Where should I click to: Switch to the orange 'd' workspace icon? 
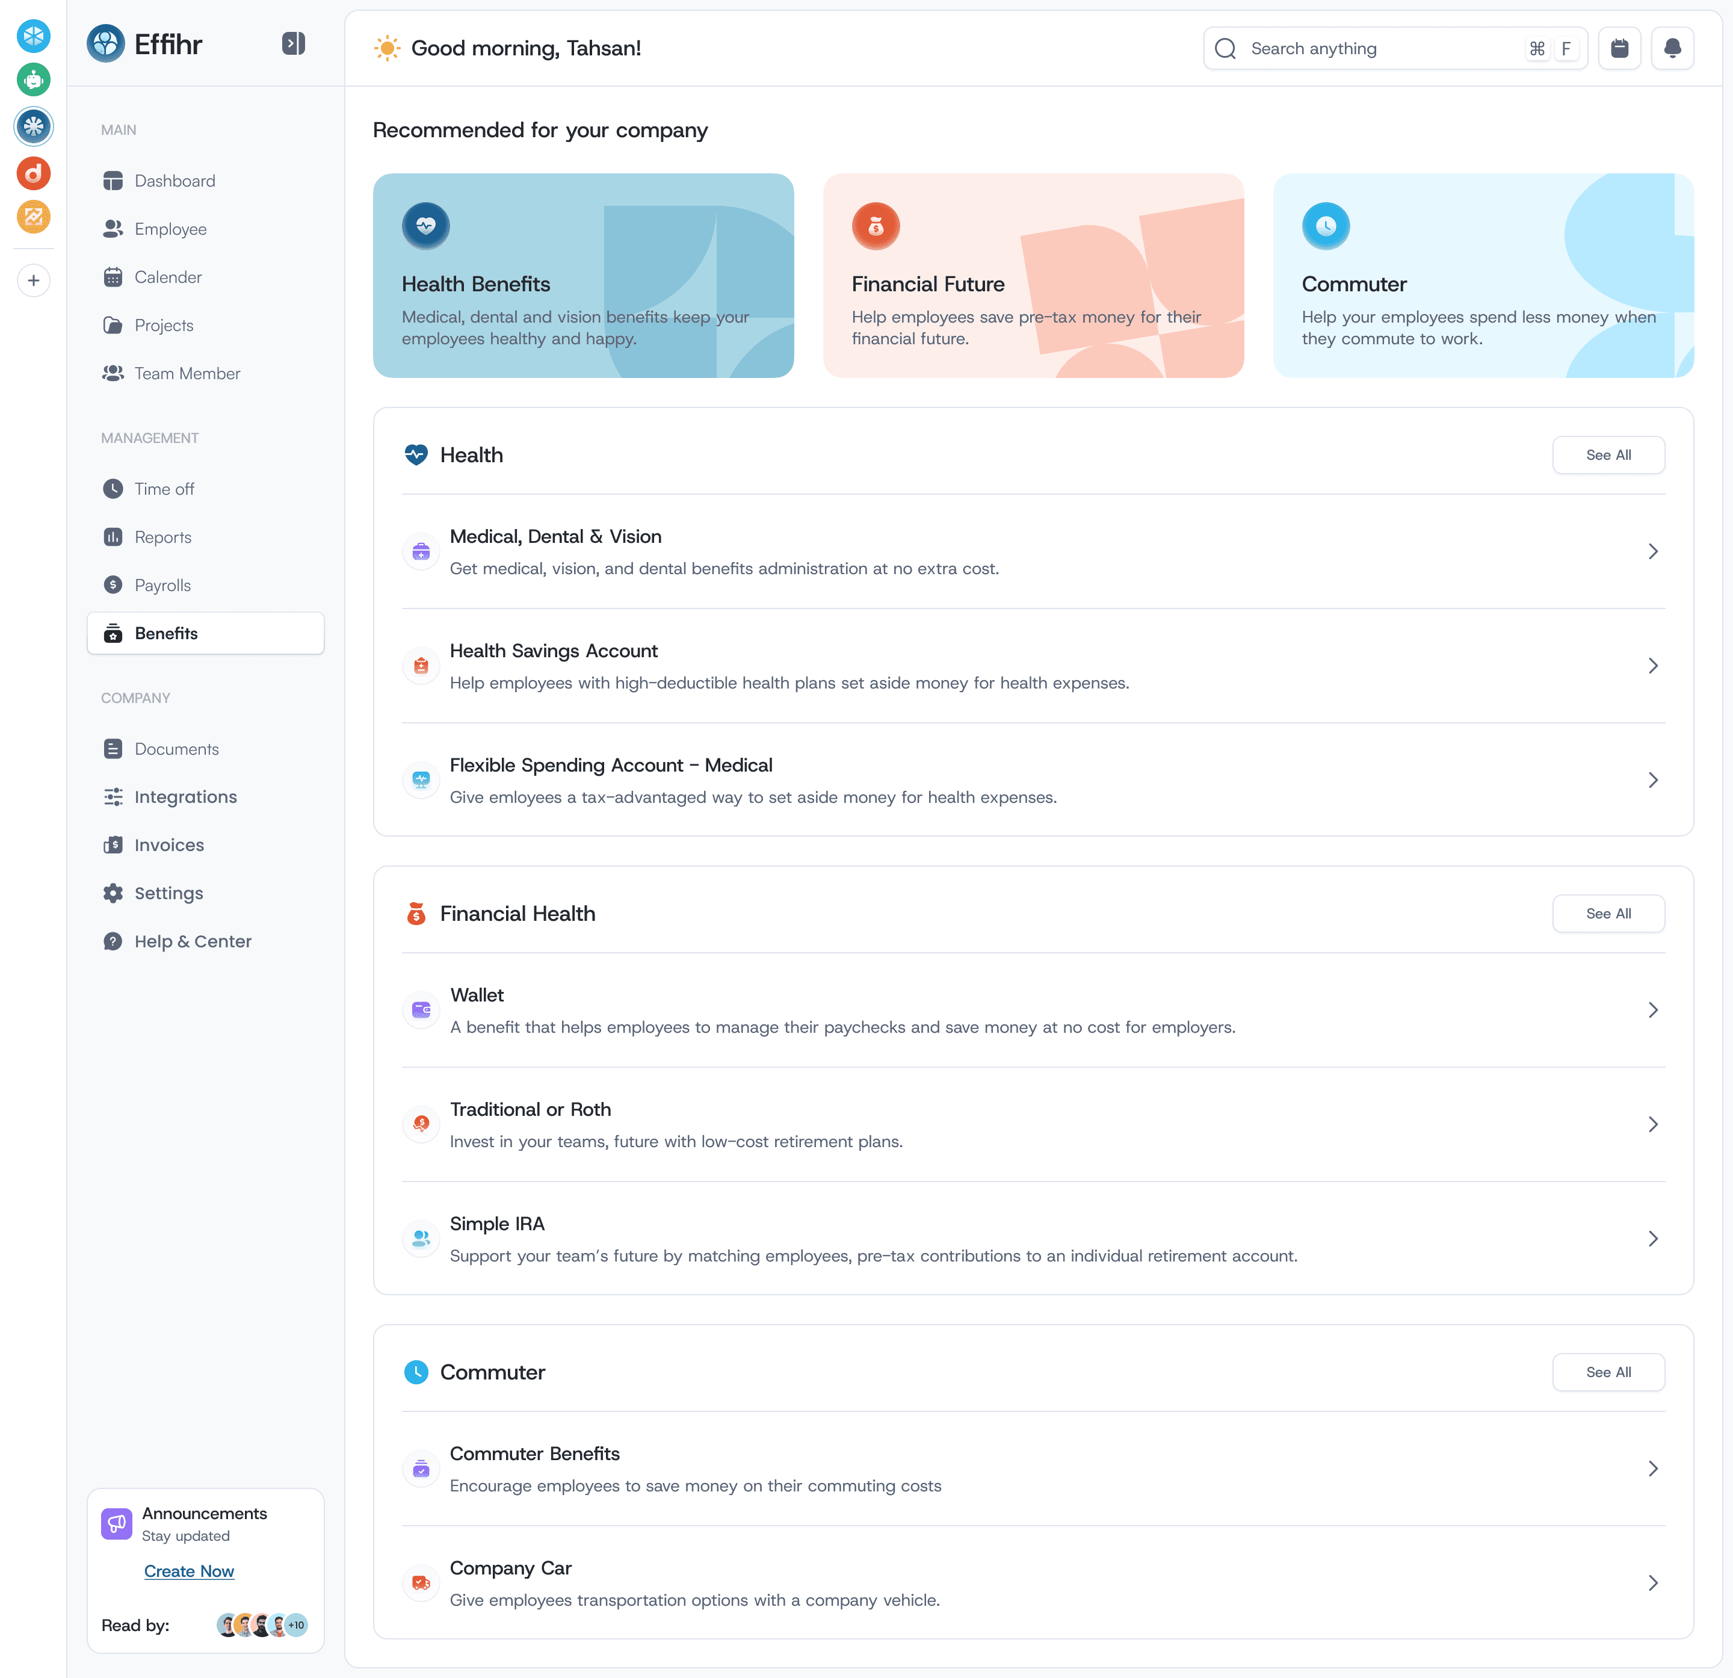(x=34, y=173)
